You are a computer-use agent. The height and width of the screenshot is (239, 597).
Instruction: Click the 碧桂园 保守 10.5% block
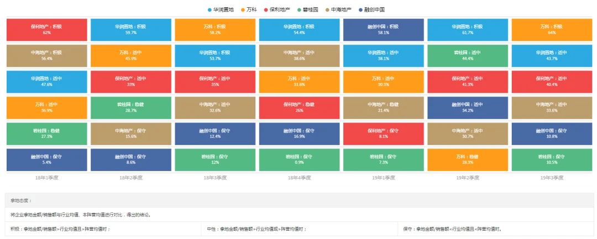pos(552,160)
